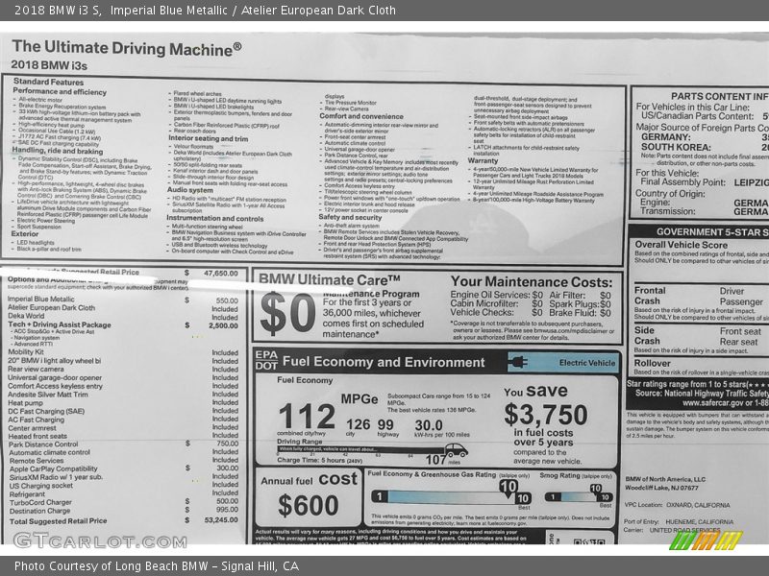Click the 'Rear view camera' option

pos(36,369)
